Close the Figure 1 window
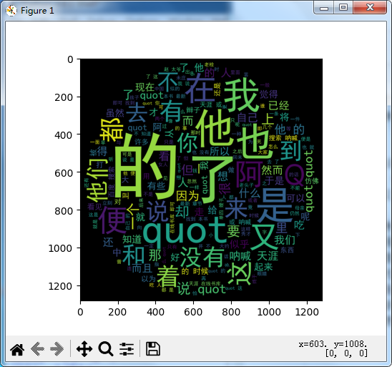 (370, 7)
